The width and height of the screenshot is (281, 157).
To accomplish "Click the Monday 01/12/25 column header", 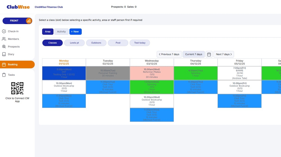I will tap(64, 62).
